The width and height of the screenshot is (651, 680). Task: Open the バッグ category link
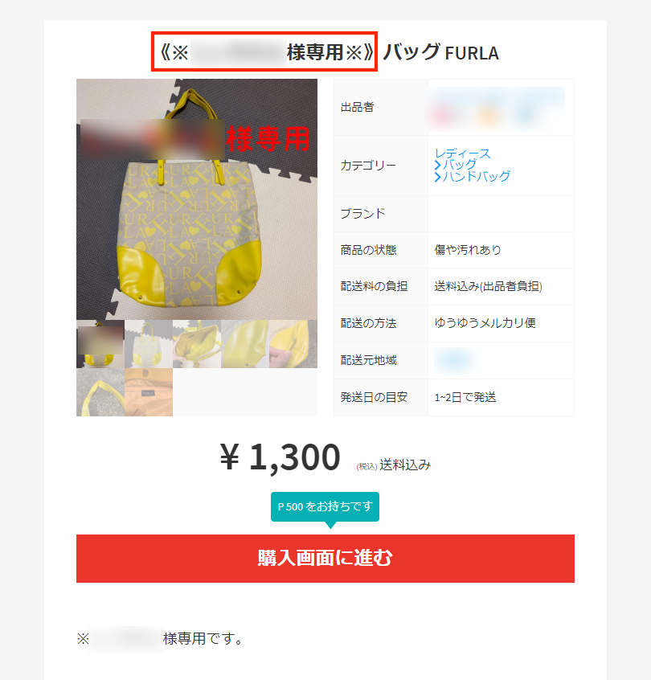click(459, 165)
